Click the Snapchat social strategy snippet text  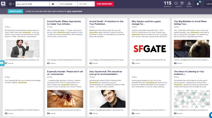point(23,82)
